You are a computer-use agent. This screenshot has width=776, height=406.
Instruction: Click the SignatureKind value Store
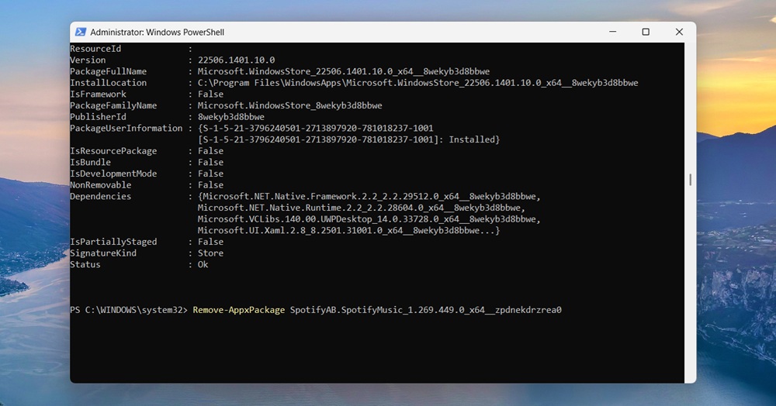pos(210,253)
